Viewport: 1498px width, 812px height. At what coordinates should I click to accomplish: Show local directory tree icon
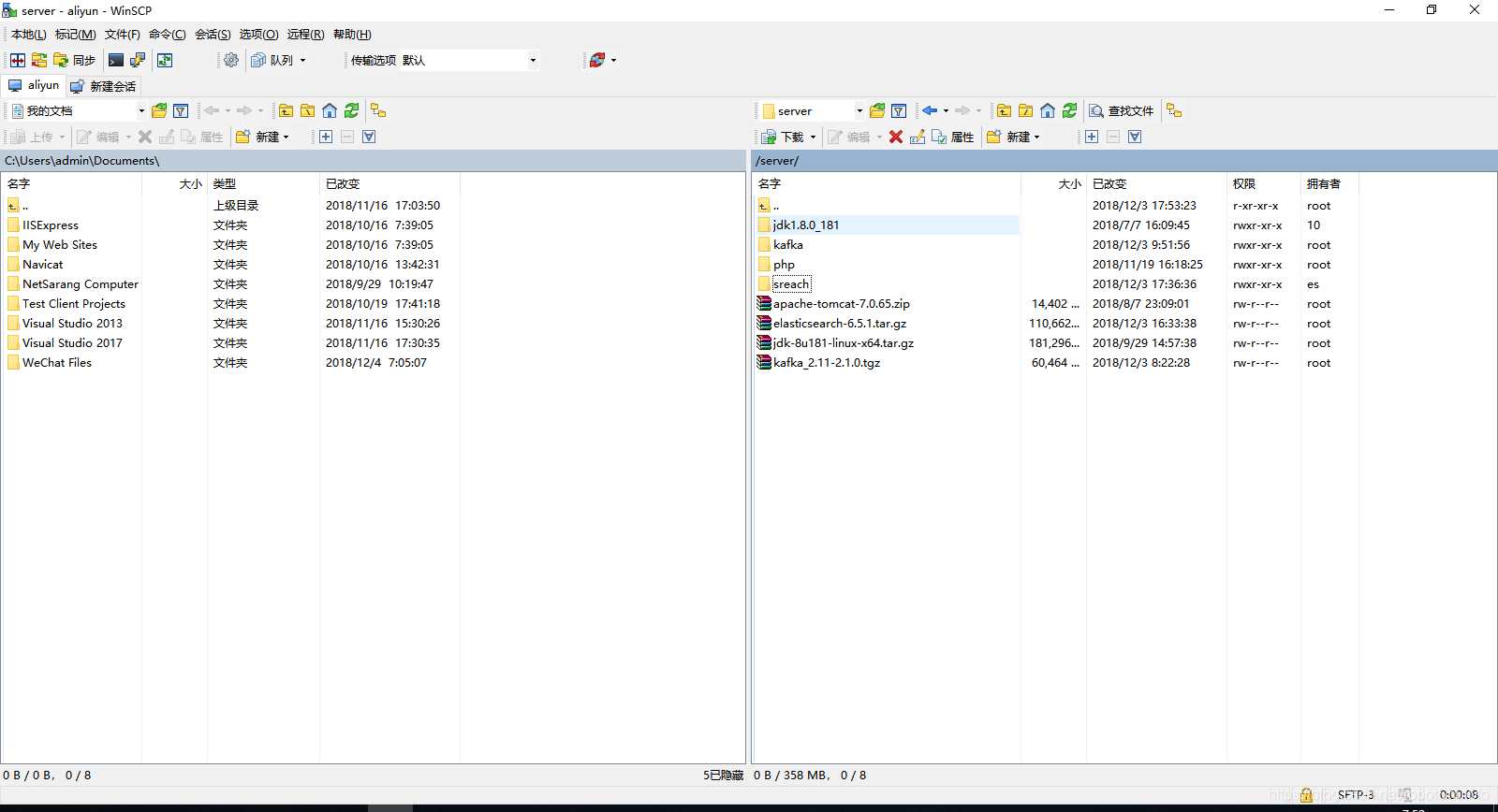tap(378, 110)
